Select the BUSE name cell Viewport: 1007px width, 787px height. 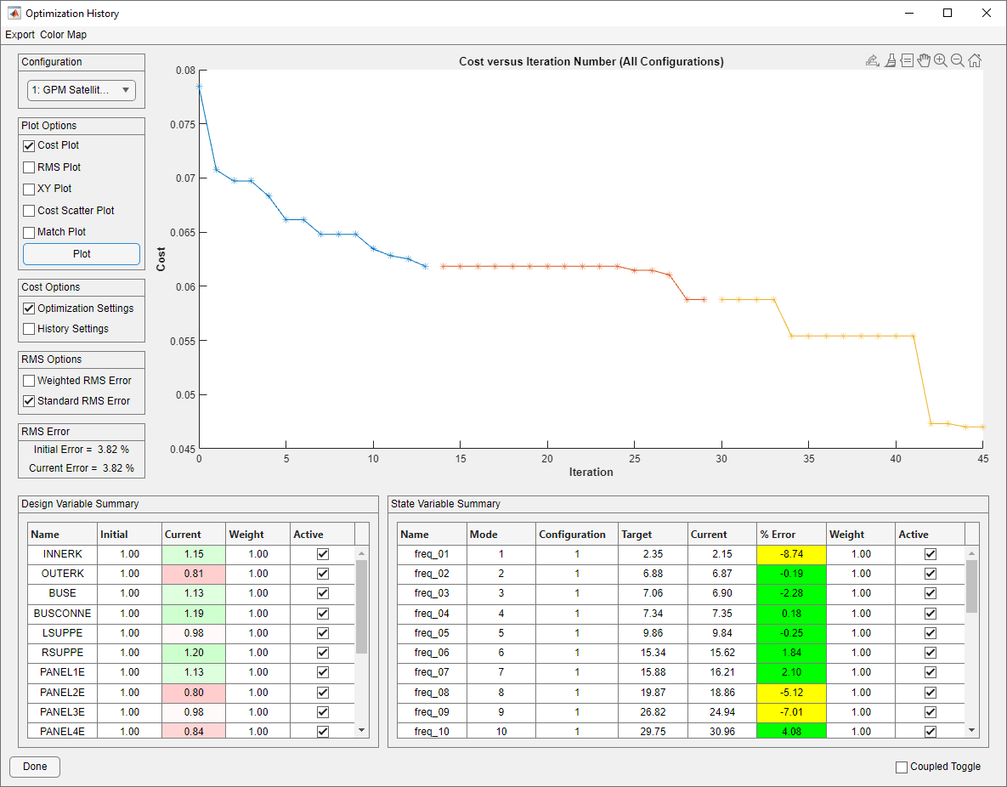(x=62, y=593)
